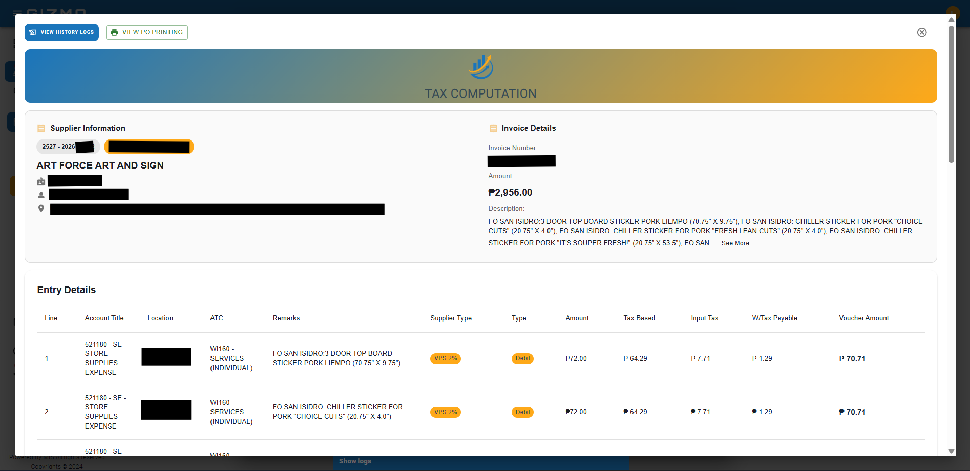The height and width of the screenshot is (471, 970).
Task: Click the ART FORCE ART AND SIGN supplier name
Action: coord(100,166)
